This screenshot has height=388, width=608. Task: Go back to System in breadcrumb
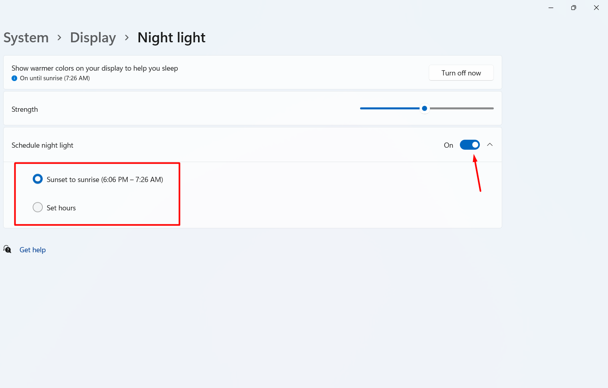(26, 38)
